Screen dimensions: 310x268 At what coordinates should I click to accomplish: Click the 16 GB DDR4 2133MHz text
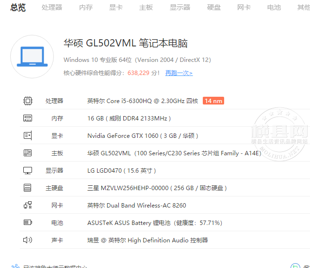pos(129,119)
